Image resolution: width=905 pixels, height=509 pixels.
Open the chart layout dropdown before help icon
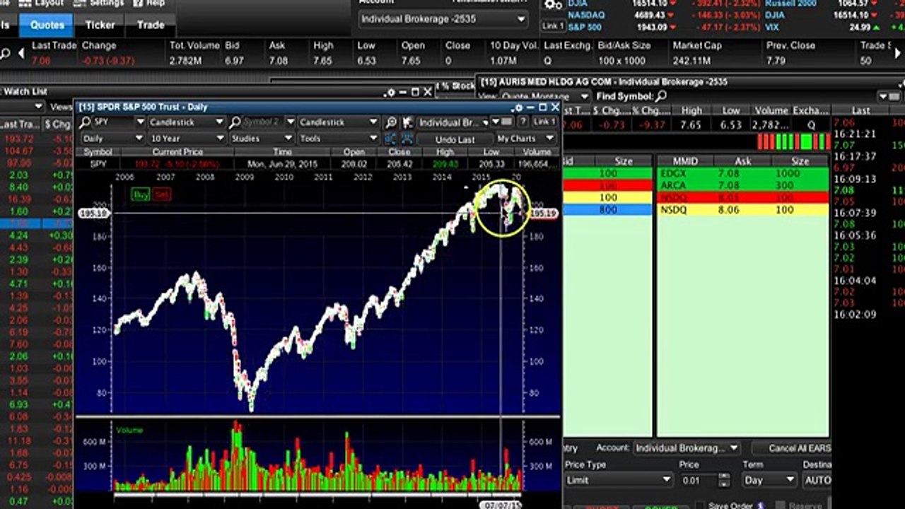coord(502,122)
